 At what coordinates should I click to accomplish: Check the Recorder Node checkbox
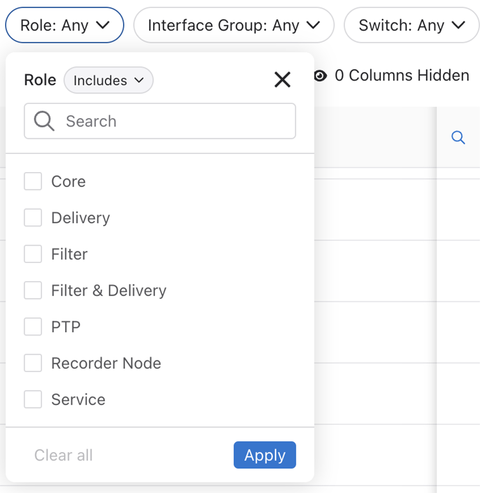[33, 363]
